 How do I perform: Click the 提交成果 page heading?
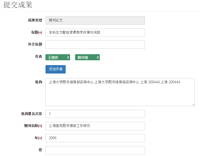(x=18, y=5)
